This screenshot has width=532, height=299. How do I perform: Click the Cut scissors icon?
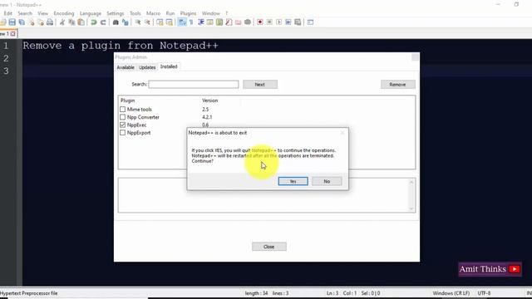pyautogui.click(x=62, y=22)
